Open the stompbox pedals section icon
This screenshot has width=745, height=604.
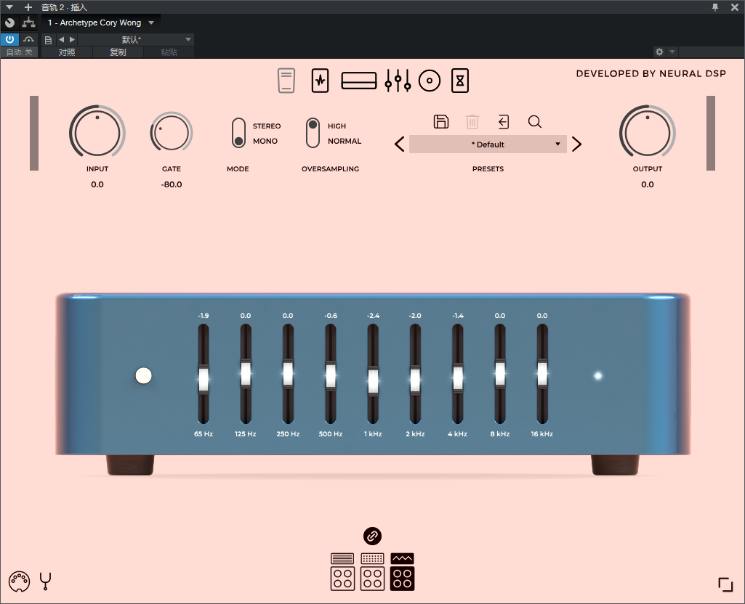286,81
